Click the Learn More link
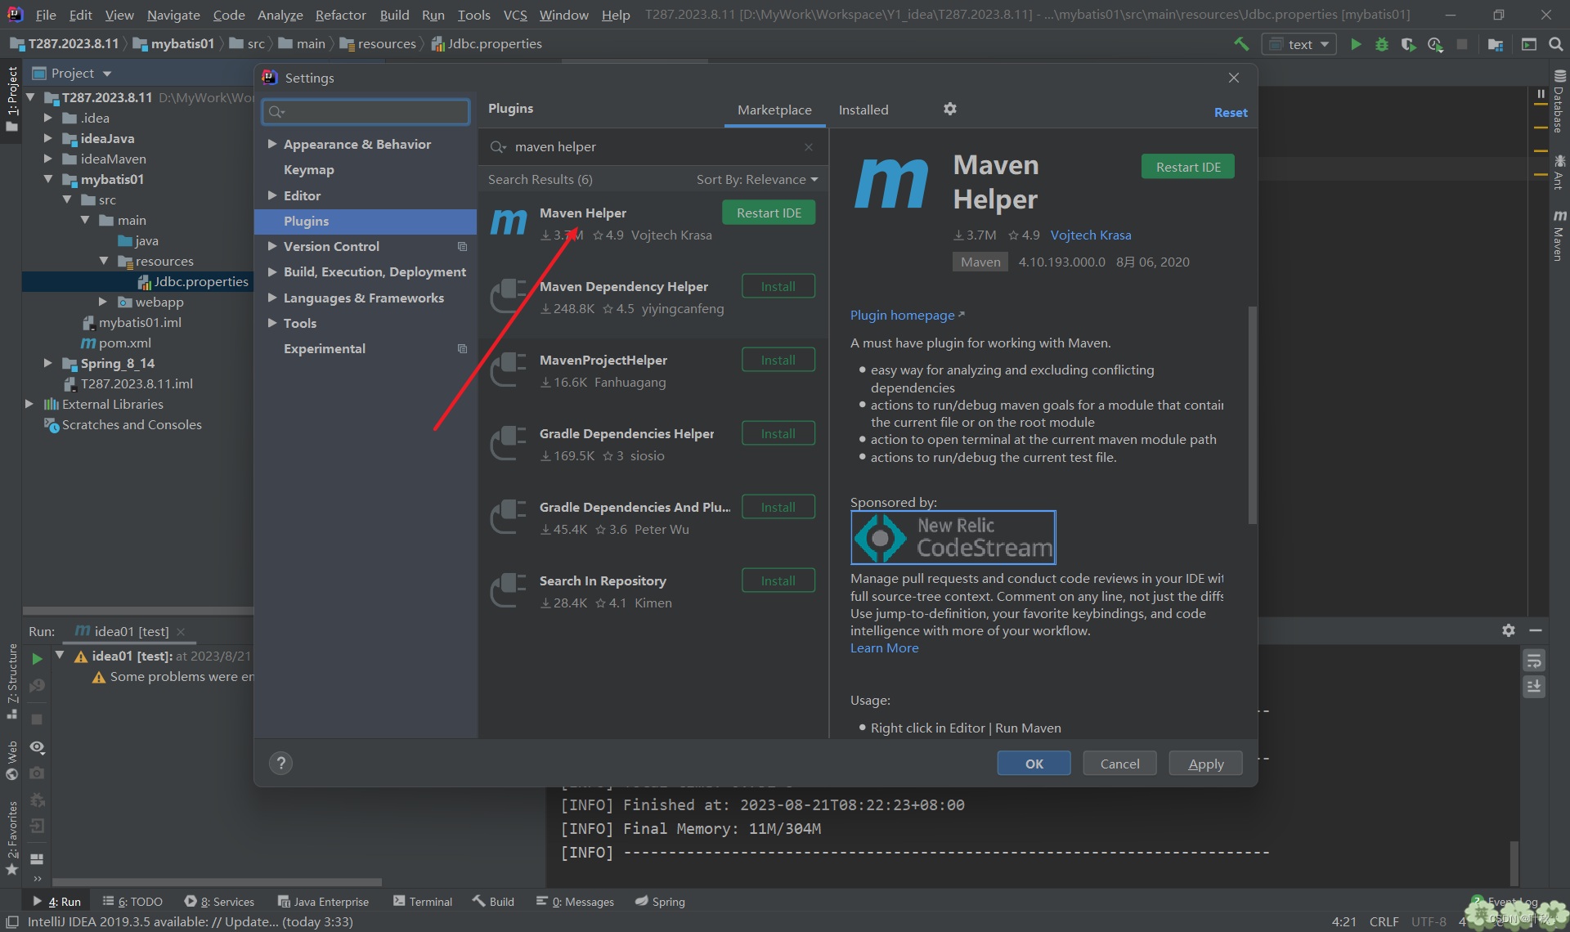1570x932 pixels. click(884, 648)
